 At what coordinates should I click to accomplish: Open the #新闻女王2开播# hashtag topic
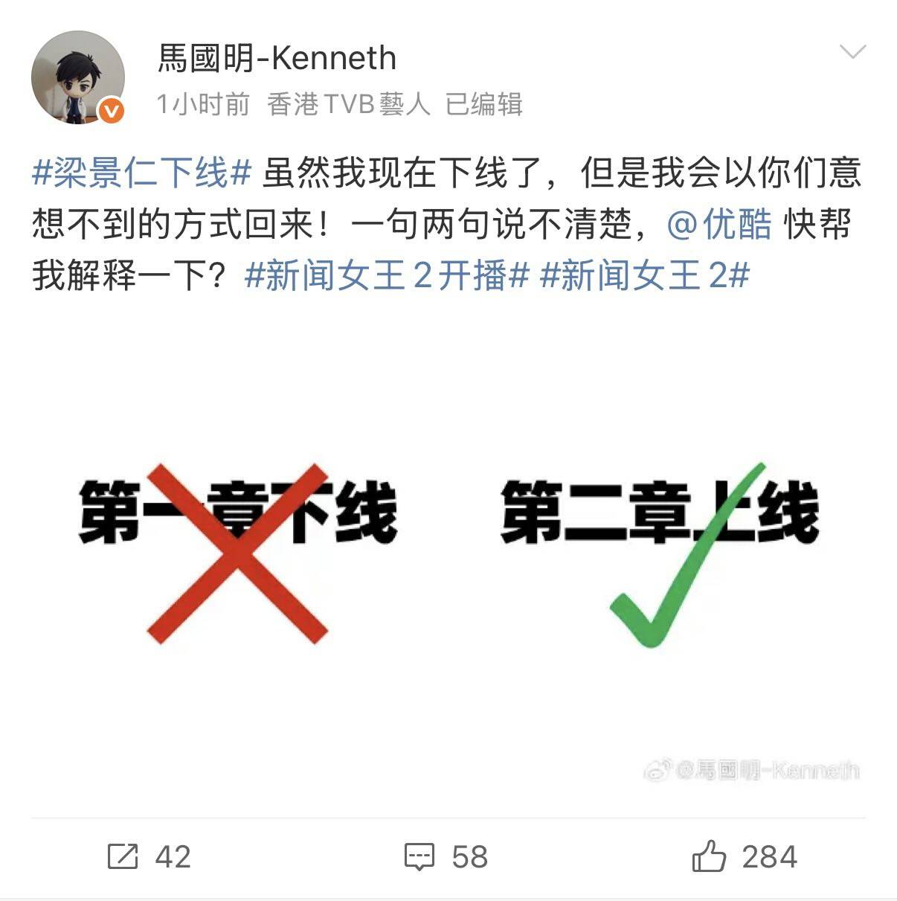(387, 276)
